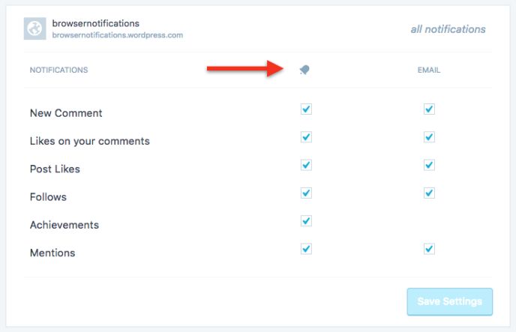Viewport: 516px width, 332px height.
Task: Click the bell notification column icon
Action: tap(304, 70)
